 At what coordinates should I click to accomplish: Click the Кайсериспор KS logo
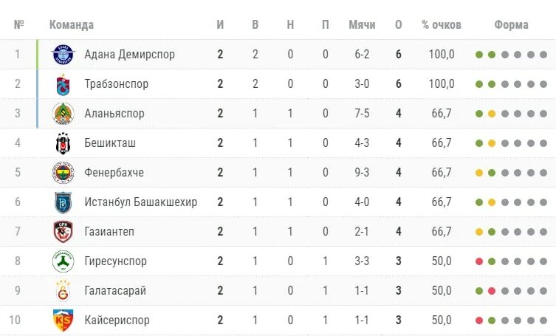pos(63,320)
